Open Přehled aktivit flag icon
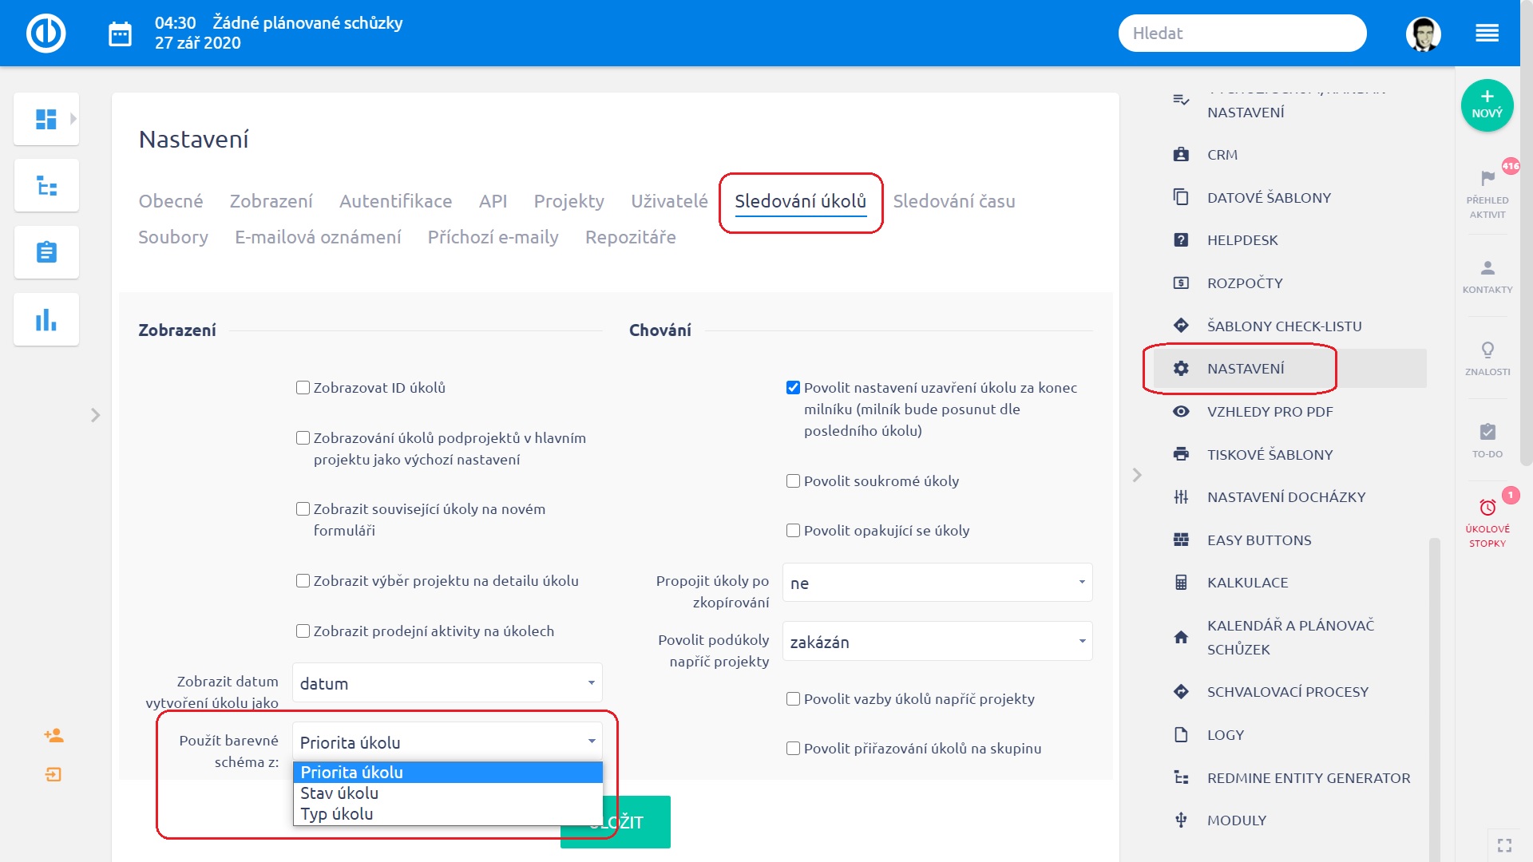 pos(1487,178)
